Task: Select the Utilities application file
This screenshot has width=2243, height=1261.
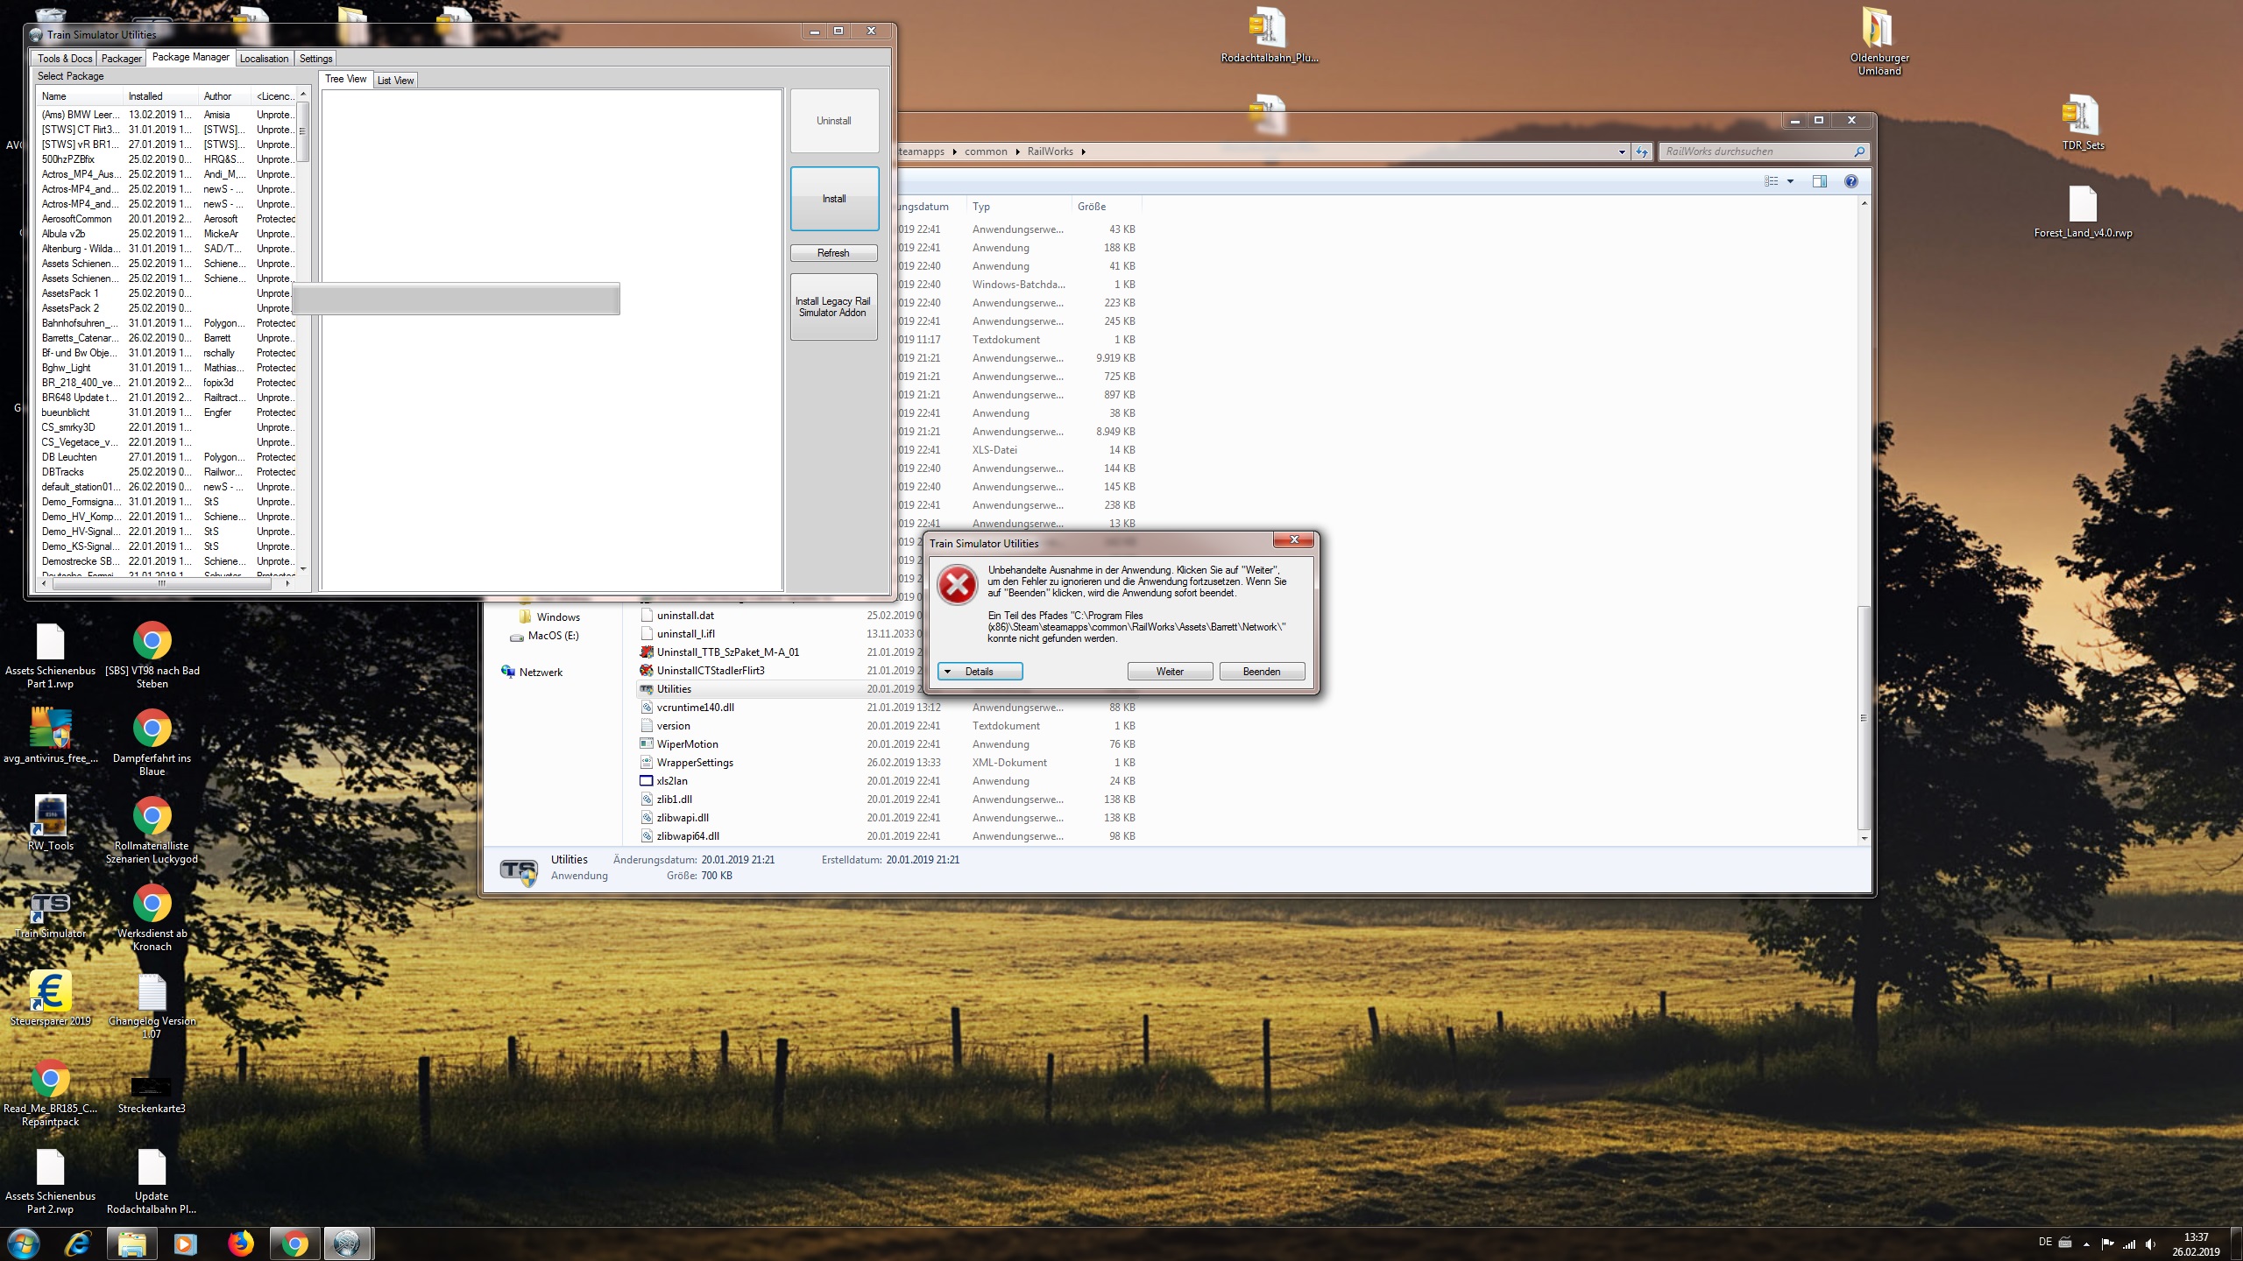Action: [674, 689]
